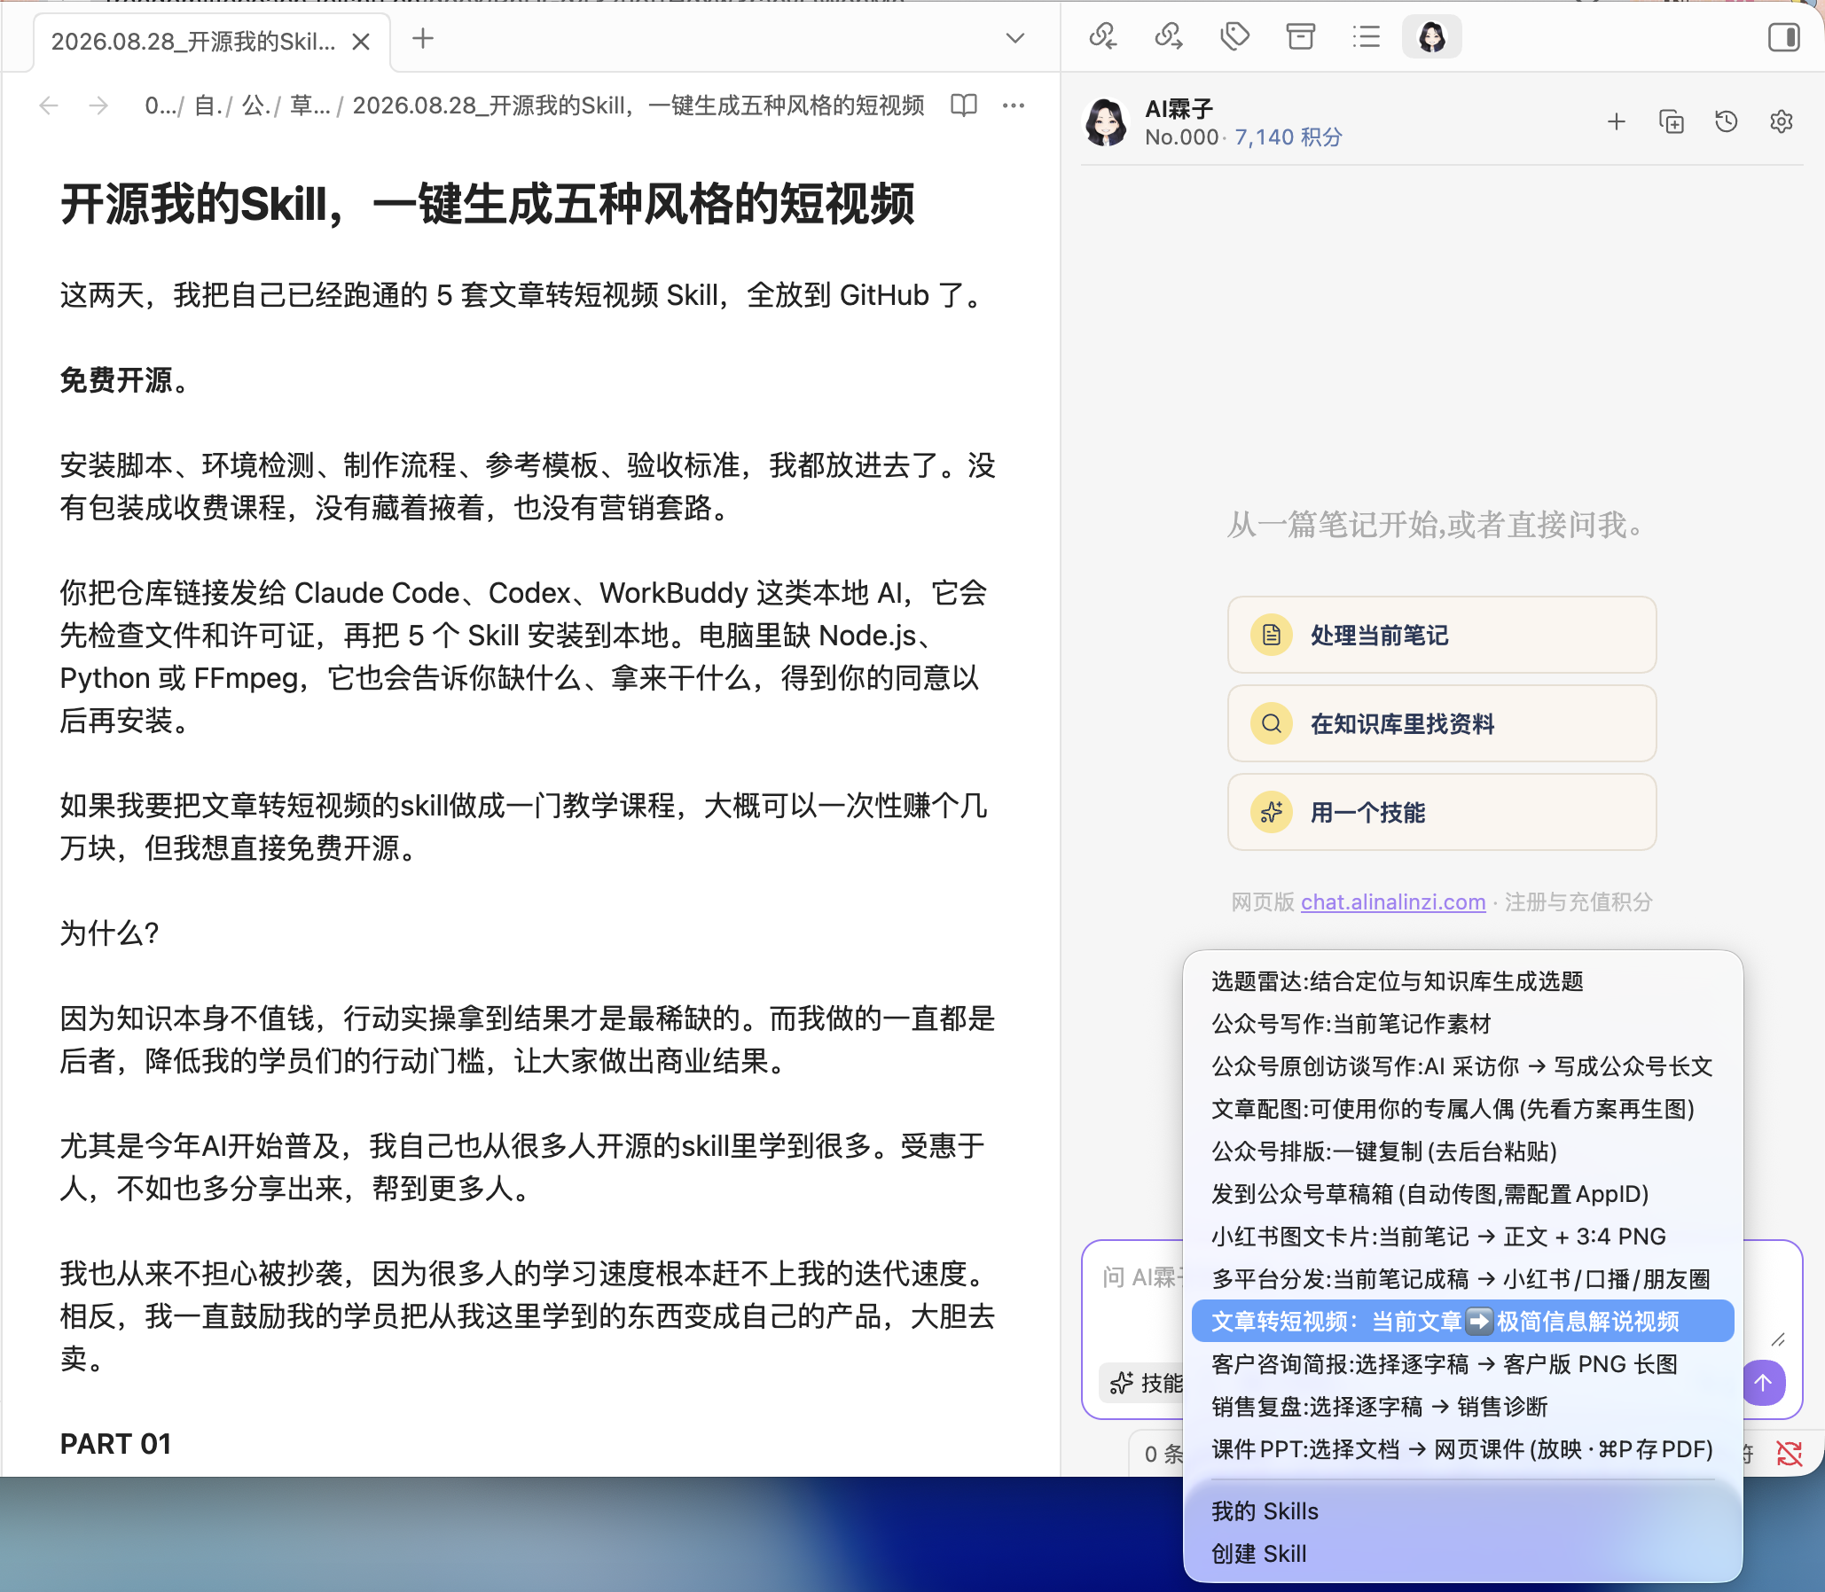The image size is (1825, 1592).
Task: Open the archive box panel icon
Action: (1301, 36)
